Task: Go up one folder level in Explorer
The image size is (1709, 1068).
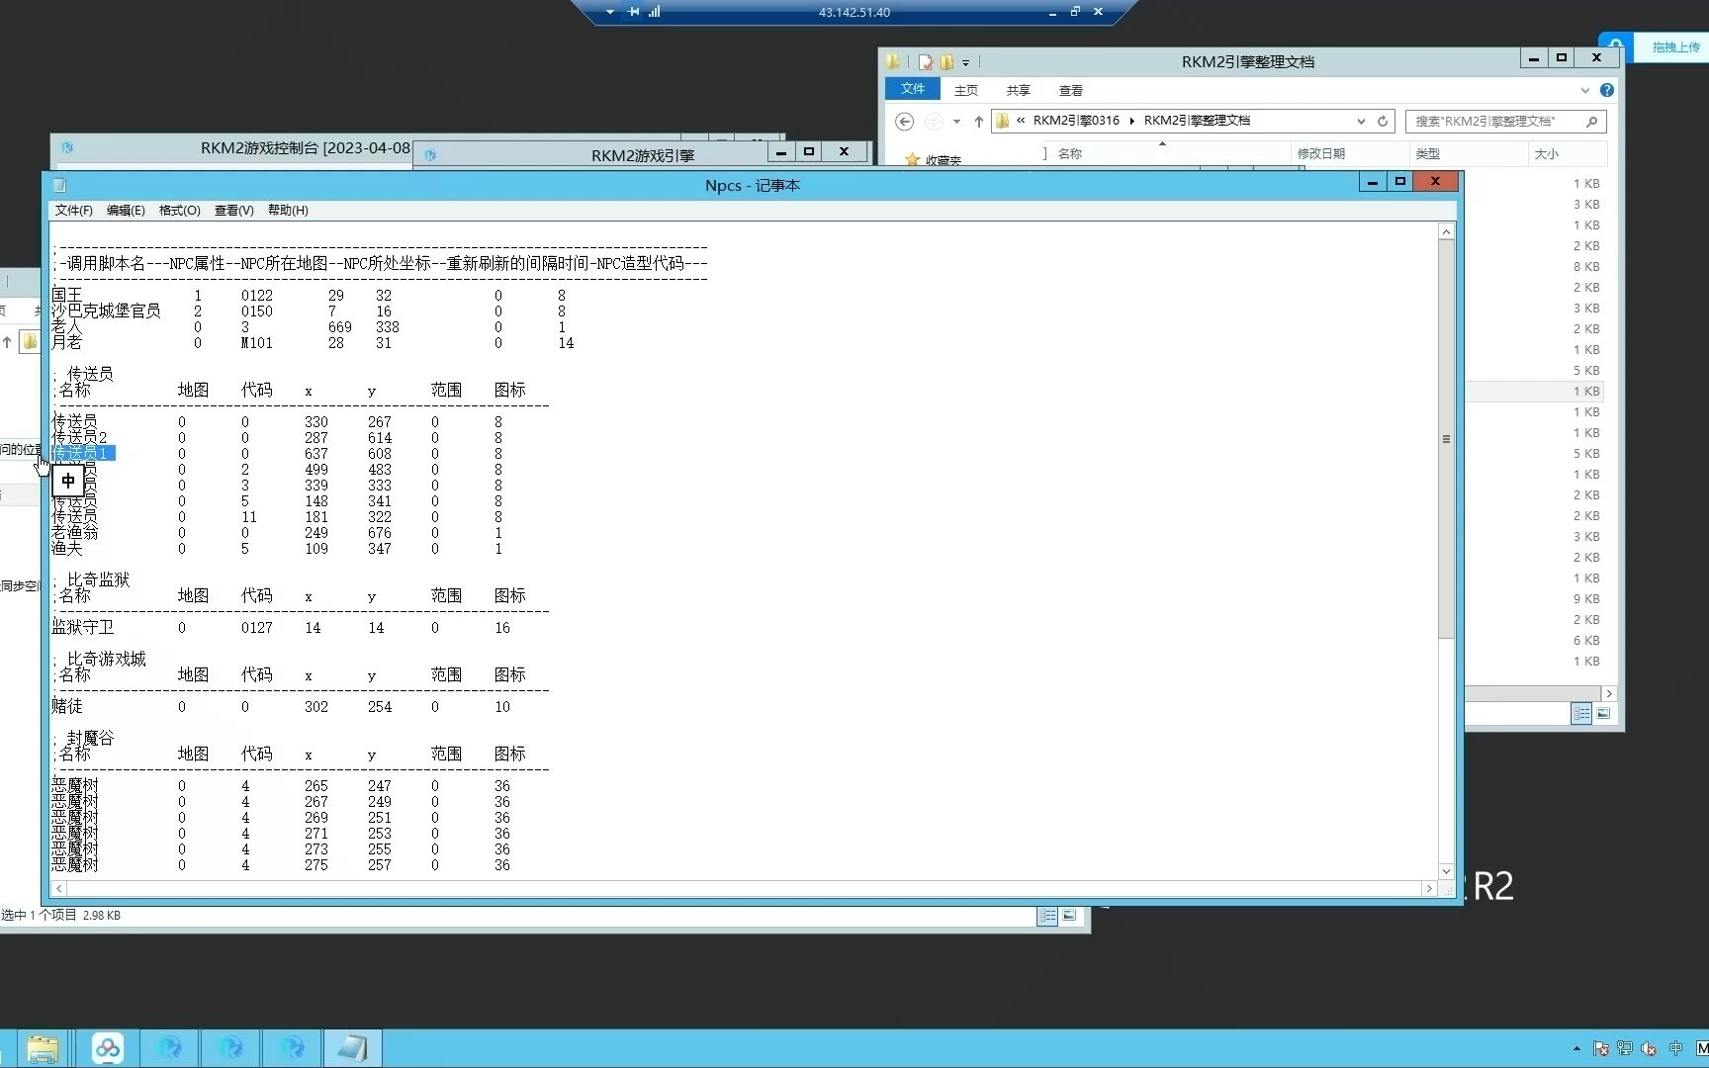Action: coord(978,121)
